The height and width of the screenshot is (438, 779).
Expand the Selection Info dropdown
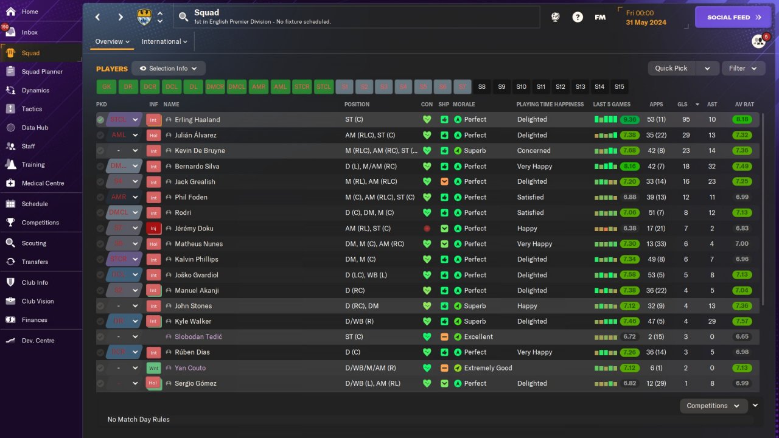tap(169, 69)
